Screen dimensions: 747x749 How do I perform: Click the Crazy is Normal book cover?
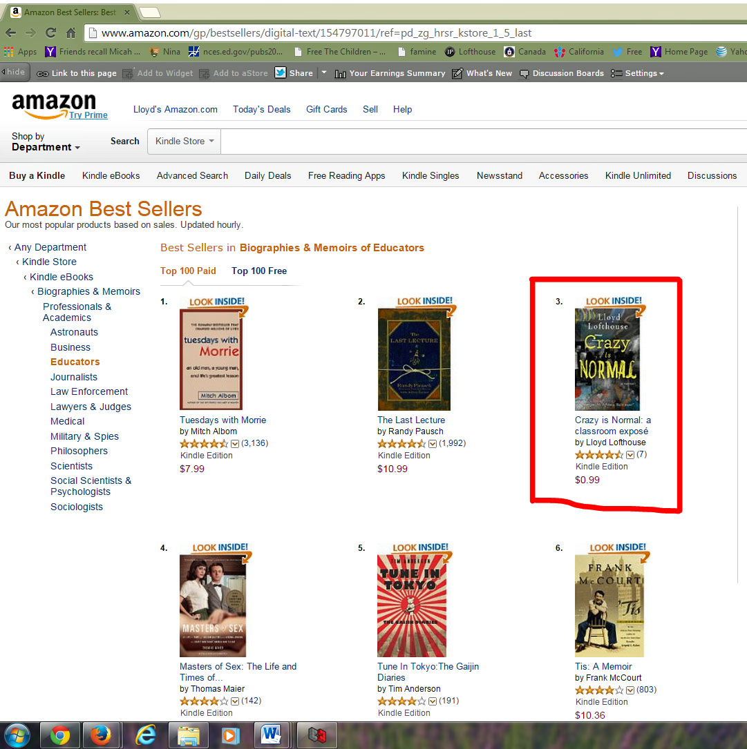(607, 359)
